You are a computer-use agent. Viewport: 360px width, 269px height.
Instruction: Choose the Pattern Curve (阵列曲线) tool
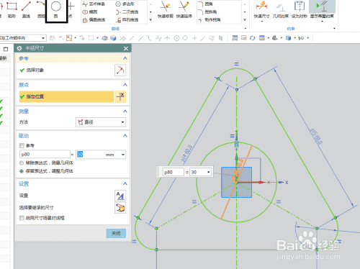[x=127, y=20]
